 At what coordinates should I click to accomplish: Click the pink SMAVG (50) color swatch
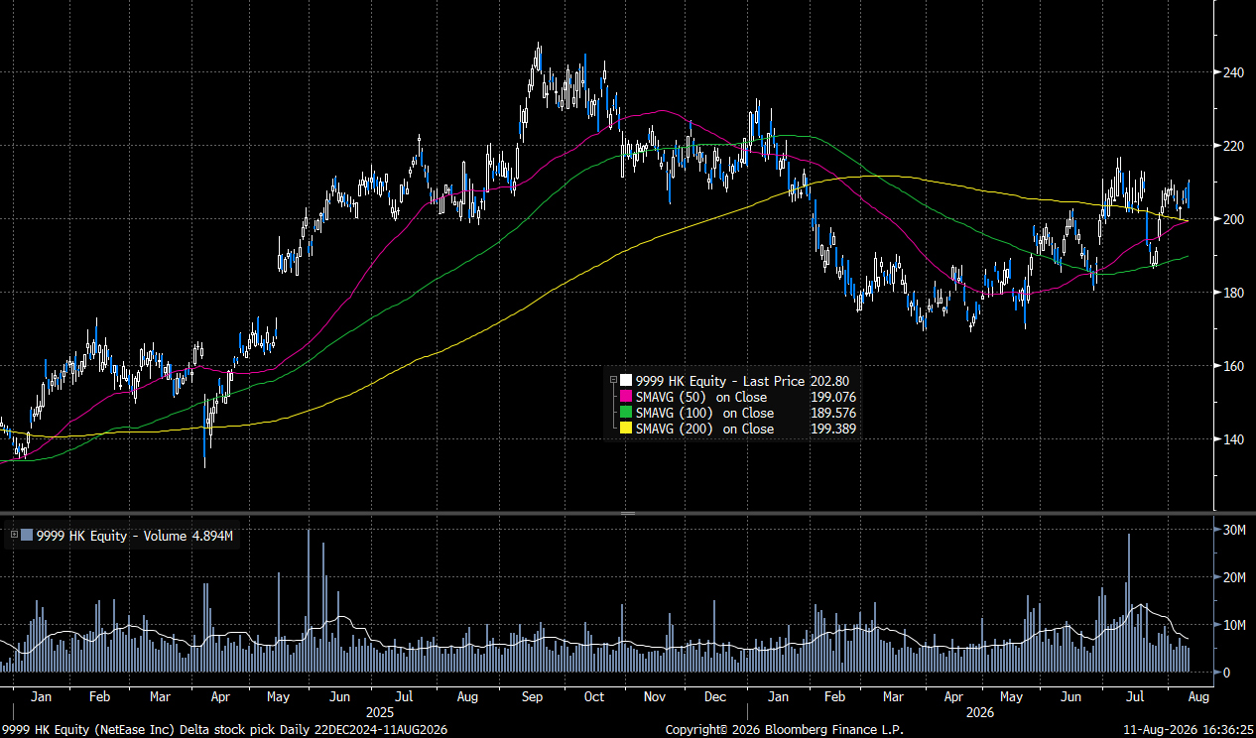tap(625, 397)
